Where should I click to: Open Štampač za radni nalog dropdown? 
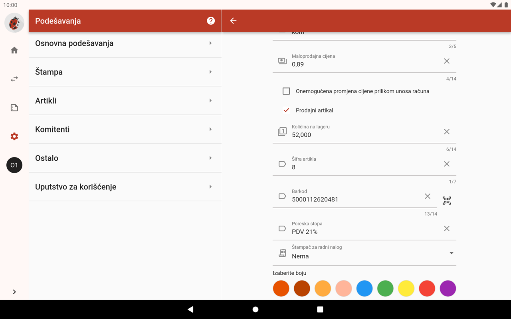click(x=364, y=253)
